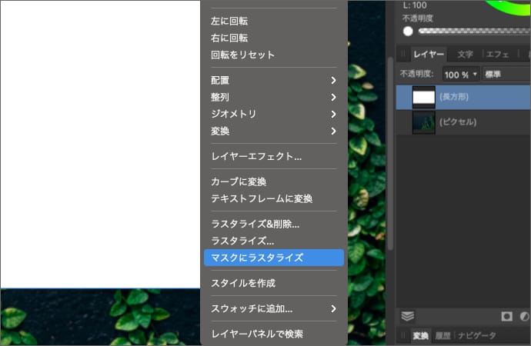Click the adjustment layer half-circle icon
Viewport: 531px width, 346px height.
525,316
